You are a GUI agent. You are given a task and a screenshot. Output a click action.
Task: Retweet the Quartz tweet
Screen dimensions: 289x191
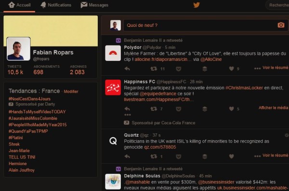154,156
